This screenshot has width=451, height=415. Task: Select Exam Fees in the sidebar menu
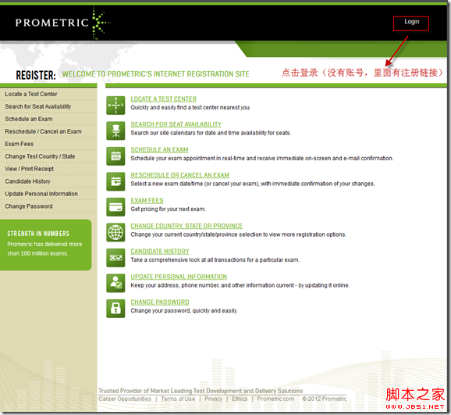pos(20,144)
